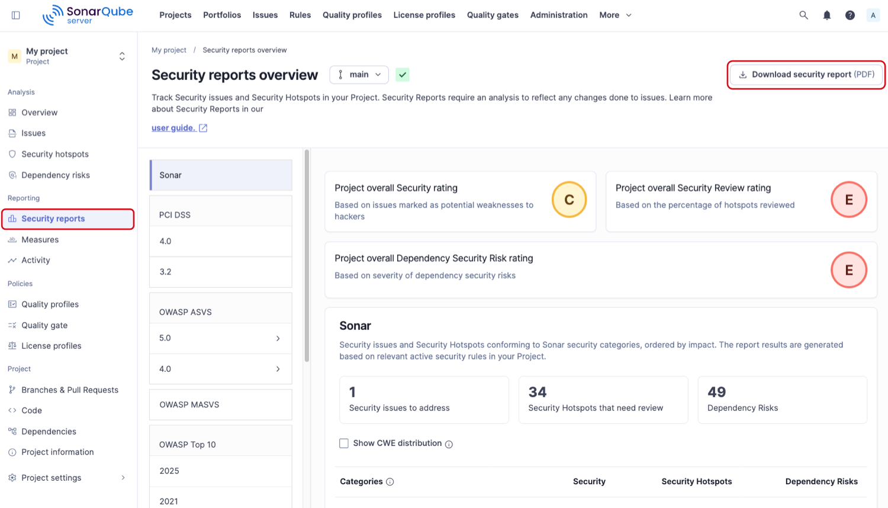888x508 pixels.
Task: Open the help question mark icon
Action: point(850,15)
